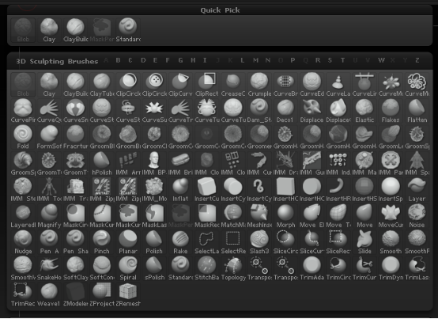This screenshot has width=438, height=319.
Task: Select the Morph brush
Action: pos(285,216)
